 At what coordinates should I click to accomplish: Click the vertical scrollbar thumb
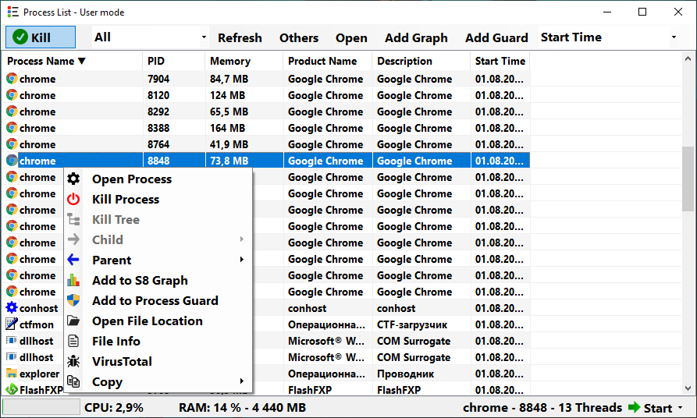688,179
